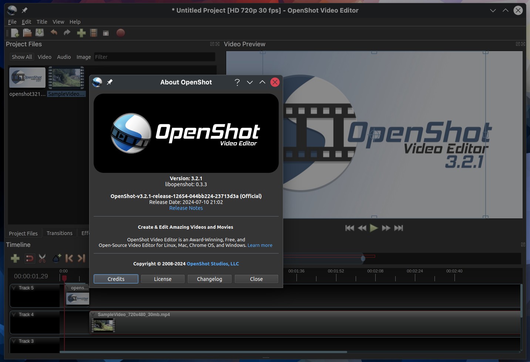Screen dimensions: 530x362
Task: Toggle the magnet Snapping tool
Action: (29, 258)
